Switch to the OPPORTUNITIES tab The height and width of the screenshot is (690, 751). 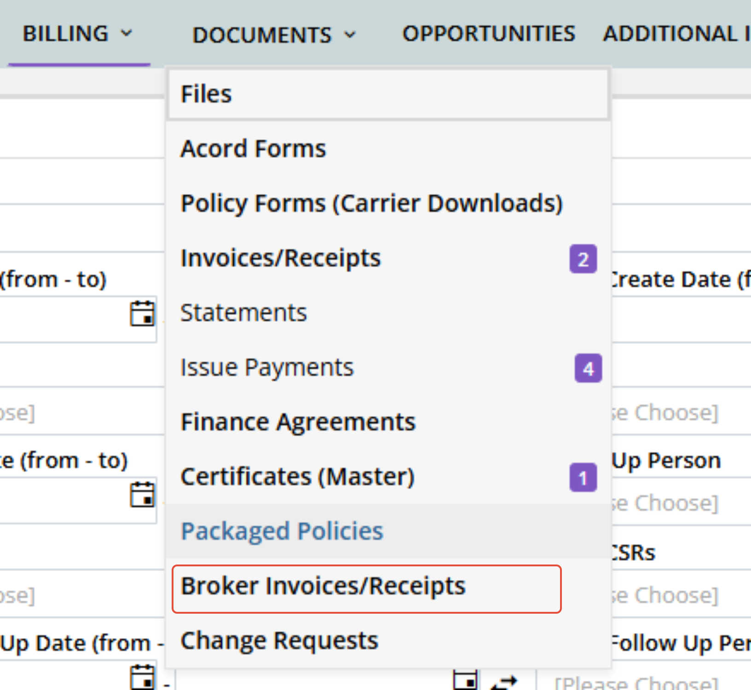489,34
